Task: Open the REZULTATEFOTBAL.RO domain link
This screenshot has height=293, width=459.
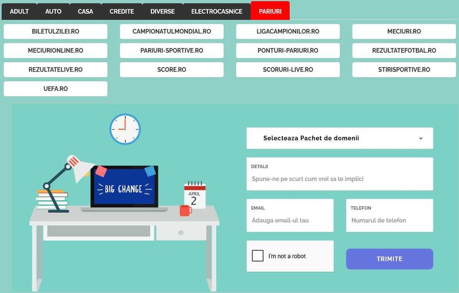Action: [x=404, y=51]
